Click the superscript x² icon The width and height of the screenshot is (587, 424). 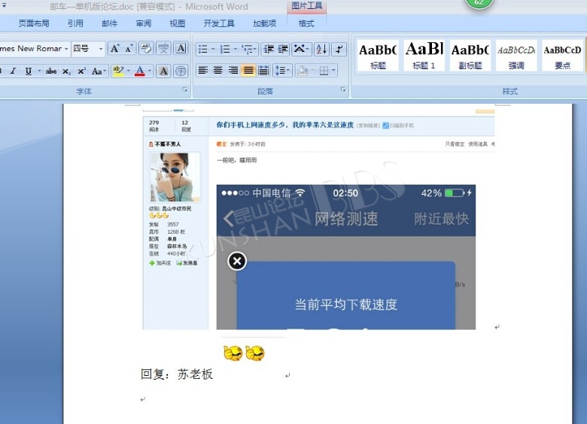coord(82,71)
